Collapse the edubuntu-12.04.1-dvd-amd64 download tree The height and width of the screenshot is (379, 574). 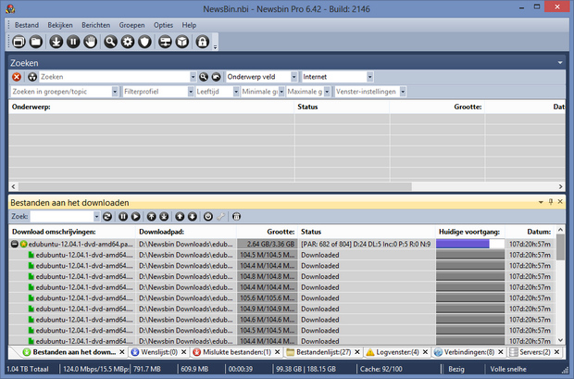point(15,244)
